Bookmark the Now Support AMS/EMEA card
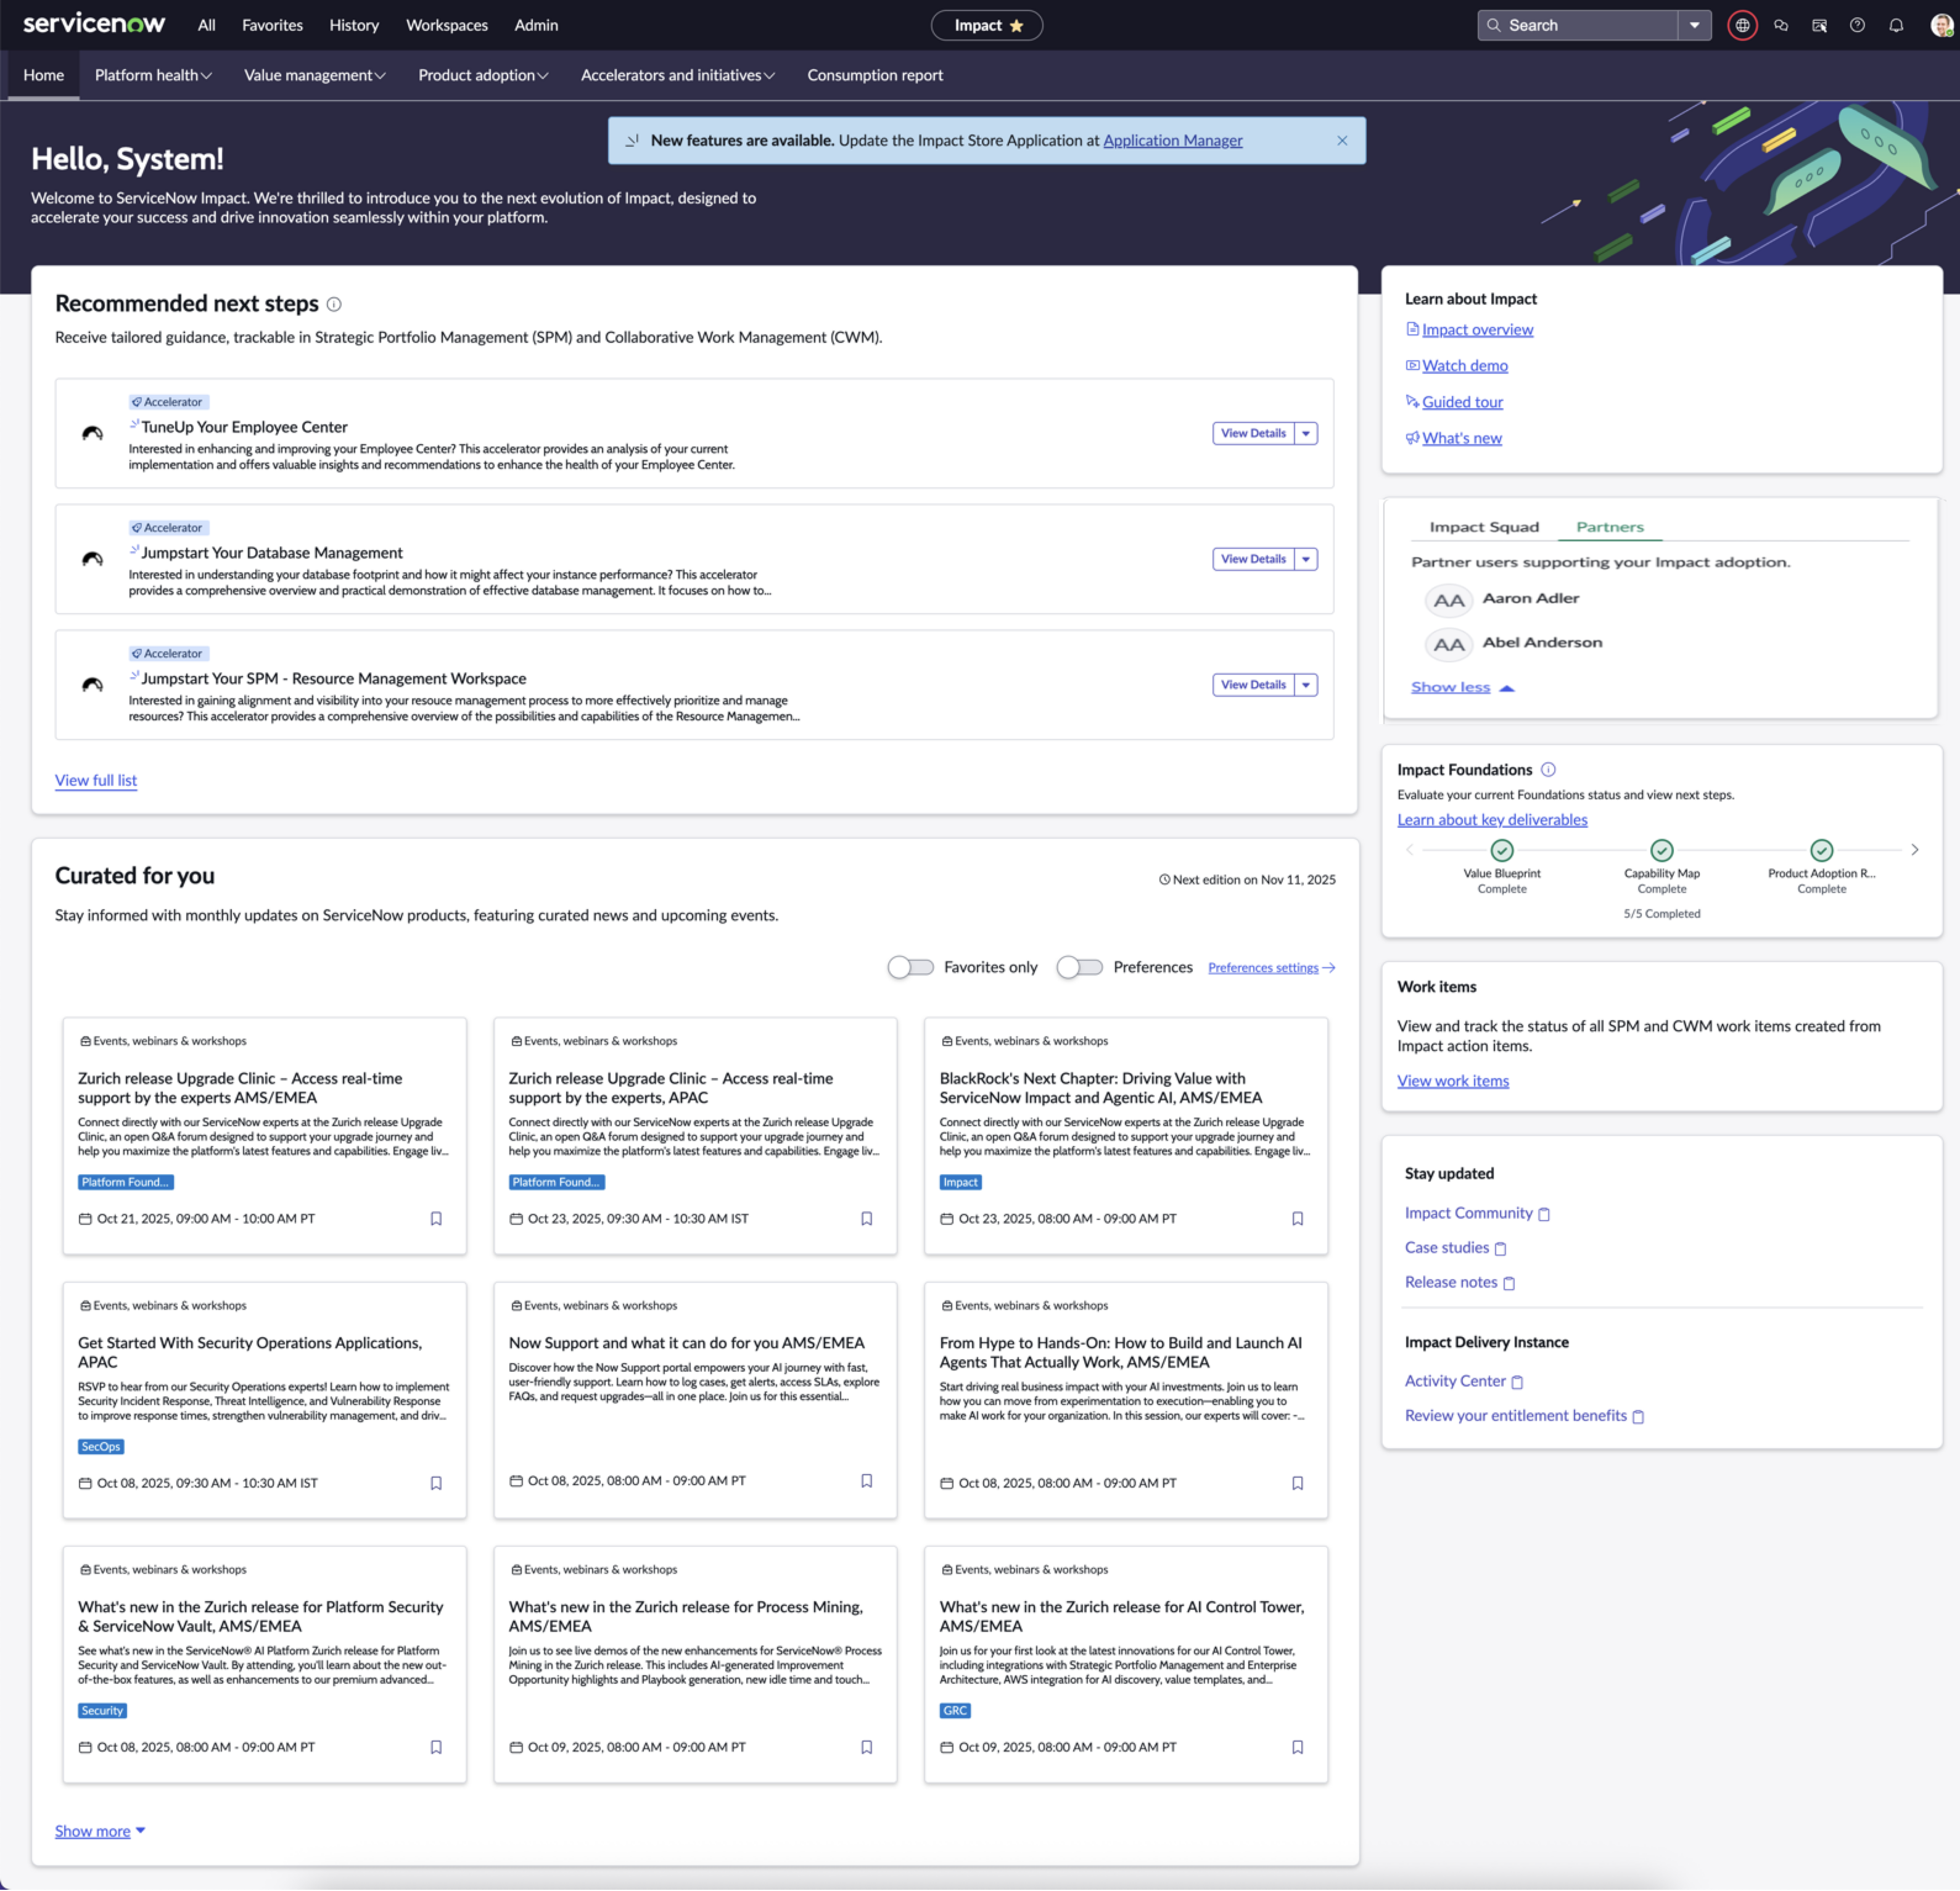Image resolution: width=1960 pixels, height=1891 pixels. 867,1481
